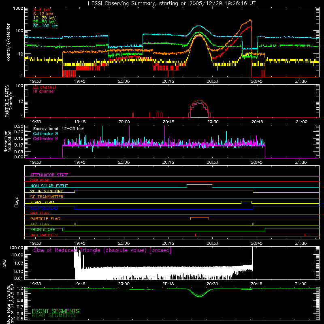Image resolution: width=324 pixels, height=324 pixels.
Task: Click the ATTENUATOR STATE flag label
Action: click(49, 175)
